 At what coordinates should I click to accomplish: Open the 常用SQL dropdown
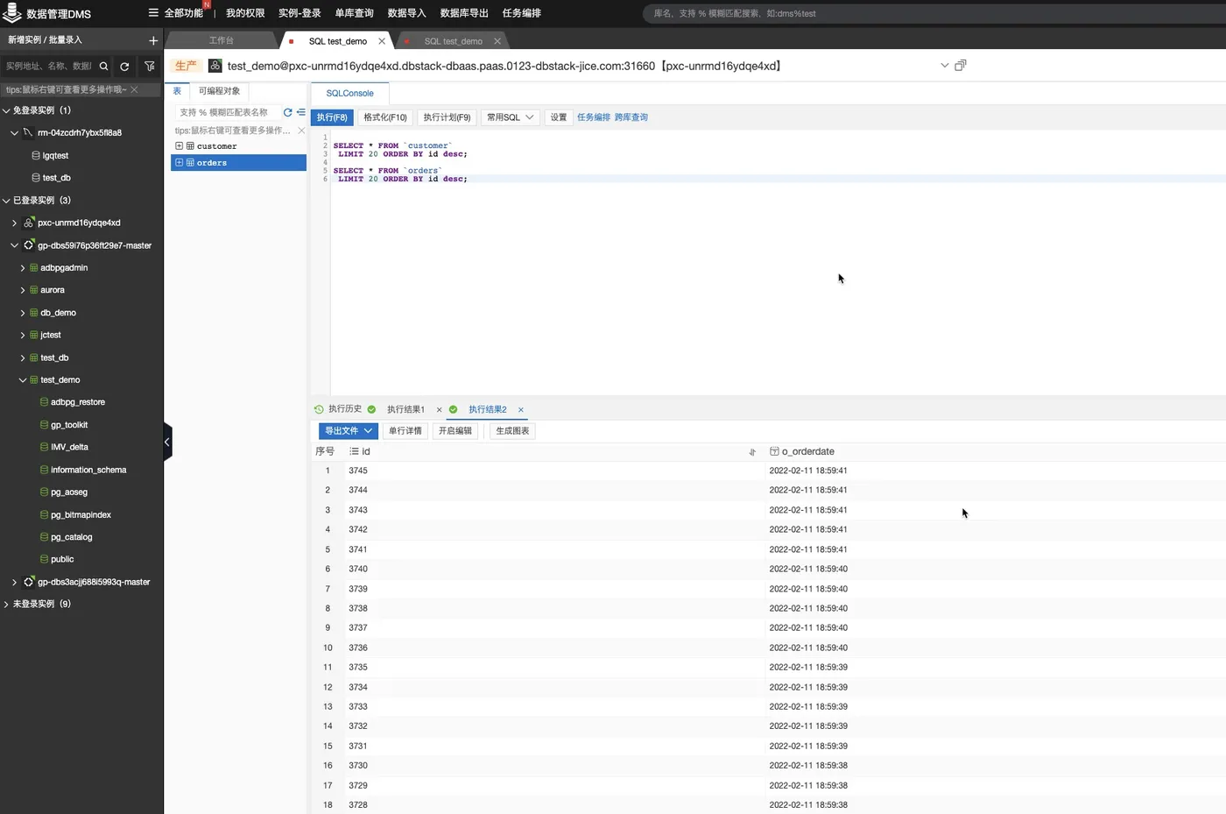point(510,117)
